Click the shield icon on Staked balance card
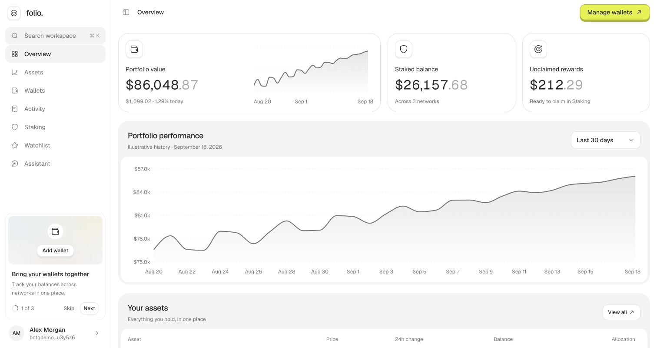 tap(404, 49)
